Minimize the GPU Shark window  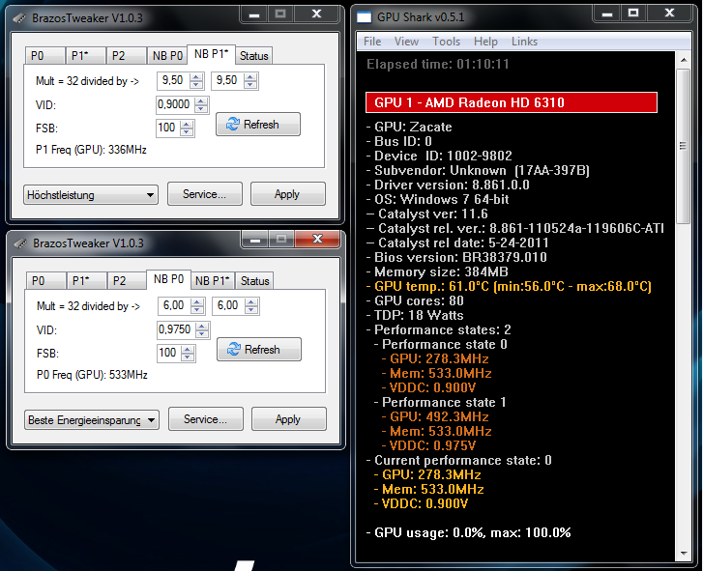(x=607, y=14)
